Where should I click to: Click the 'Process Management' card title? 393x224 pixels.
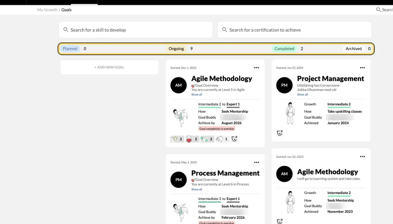[225, 173]
